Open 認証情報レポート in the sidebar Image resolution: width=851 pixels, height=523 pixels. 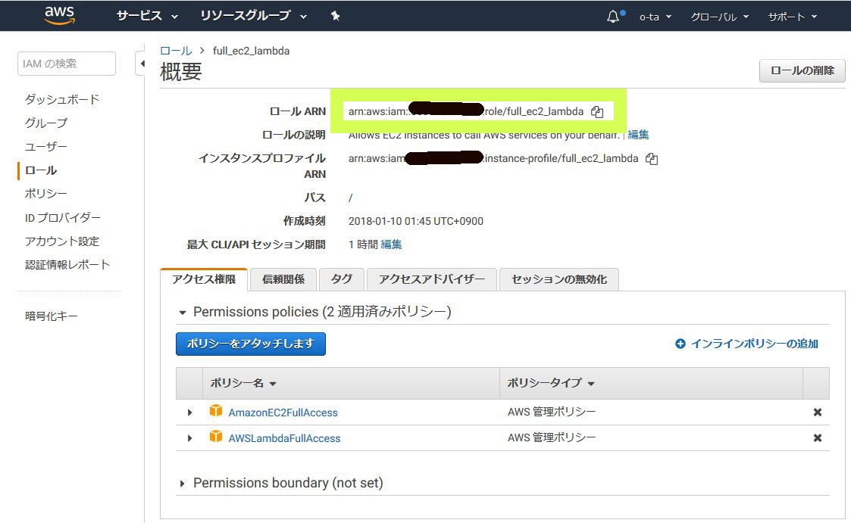pyautogui.click(x=67, y=264)
